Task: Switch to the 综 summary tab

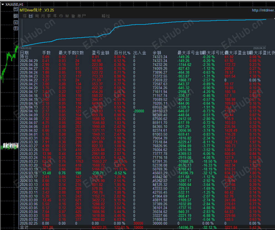Action: [25, 16]
